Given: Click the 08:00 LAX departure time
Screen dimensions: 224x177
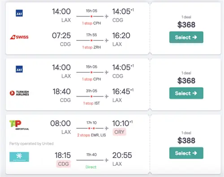Looking at the screenshot, I should (60, 124).
